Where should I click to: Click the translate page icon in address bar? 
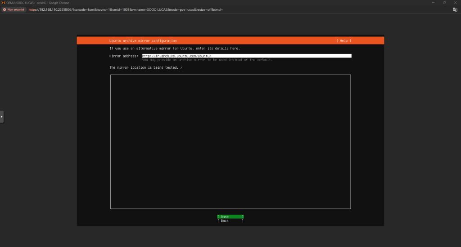(x=455, y=9)
